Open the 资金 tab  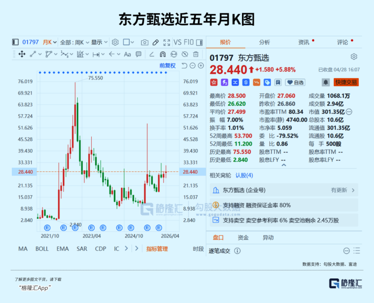(243, 238)
